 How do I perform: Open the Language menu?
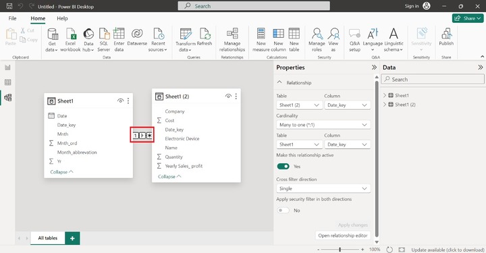(373, 40)
